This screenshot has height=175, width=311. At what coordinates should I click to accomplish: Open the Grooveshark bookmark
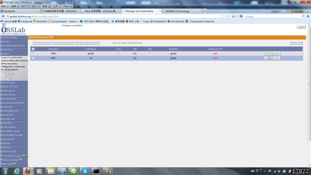[x=64, y=21]
